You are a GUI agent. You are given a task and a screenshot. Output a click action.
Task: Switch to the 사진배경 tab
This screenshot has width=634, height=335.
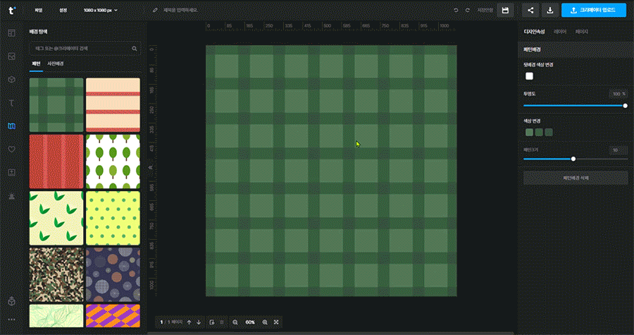pyautogui.click(x=55, y=64)
